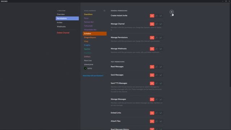231x130 pixels.
Task: Select the Knights role
Action: tap(95, 45)
